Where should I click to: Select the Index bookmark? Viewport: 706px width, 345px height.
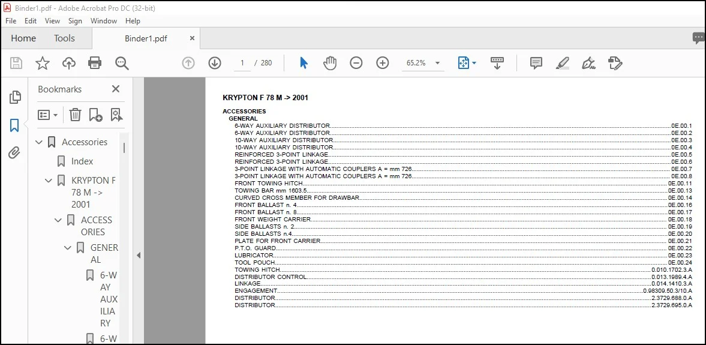pos(82,161)
